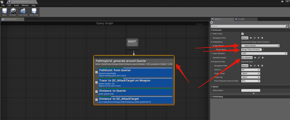Open the Data Binding Query Params dropdown
290x120 pixels.
[x=260, y=46]
